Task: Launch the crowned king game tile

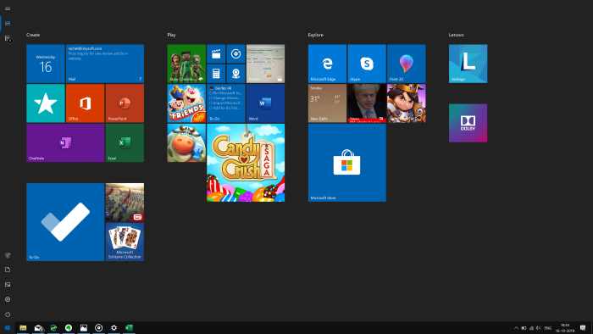Action: [406, 103]
